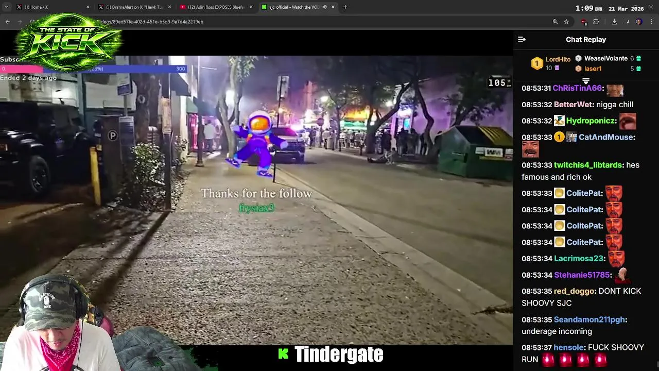Open laser1's leaderboard profile

point(593,69)
